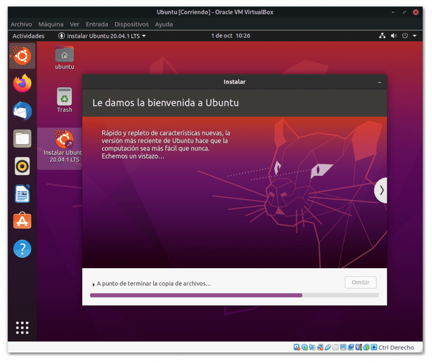
Task: Click the installation progress bar
Action: pyautogui.click(x=235, y=295)
